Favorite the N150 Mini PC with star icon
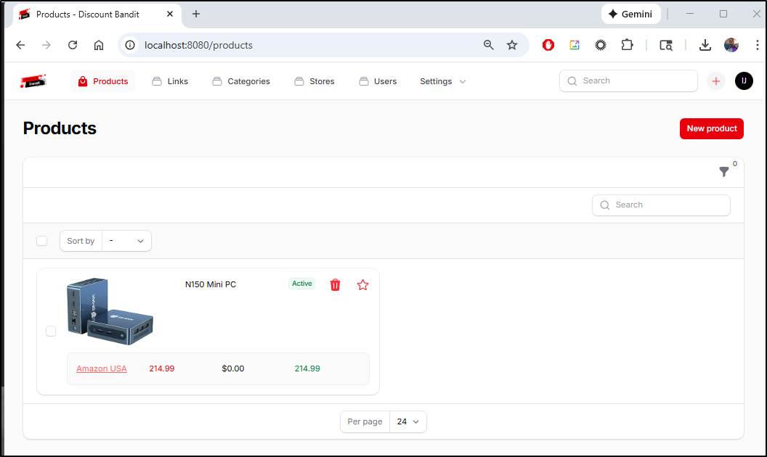Screen dimensions: 767x457 tap(363, 285)
